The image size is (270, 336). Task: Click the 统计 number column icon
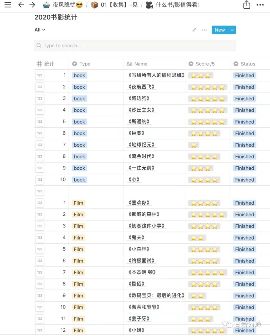tap(39, 64)
